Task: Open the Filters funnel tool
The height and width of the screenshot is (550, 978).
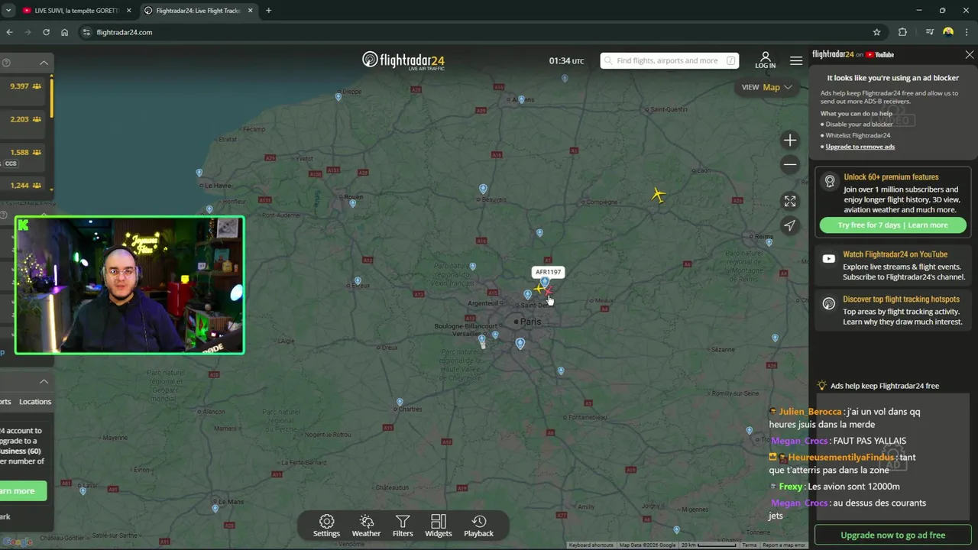Action: tap(403, 526)
